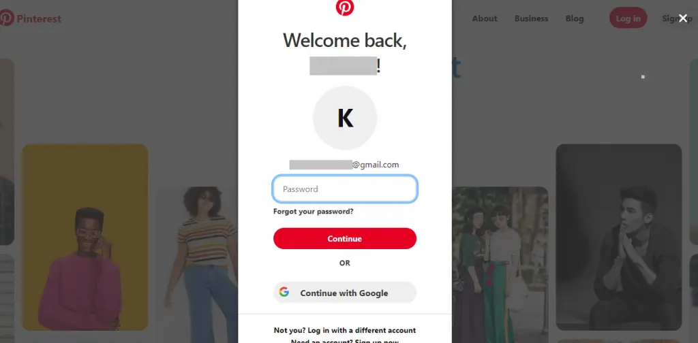
Task: Focus the Password input field
Action: (345, 189)
